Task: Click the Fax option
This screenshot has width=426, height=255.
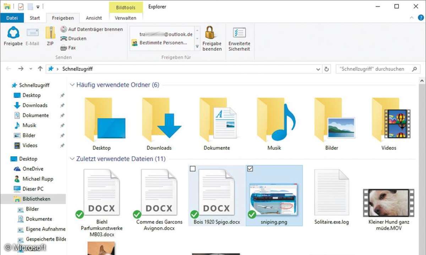Action: [68, 48]
